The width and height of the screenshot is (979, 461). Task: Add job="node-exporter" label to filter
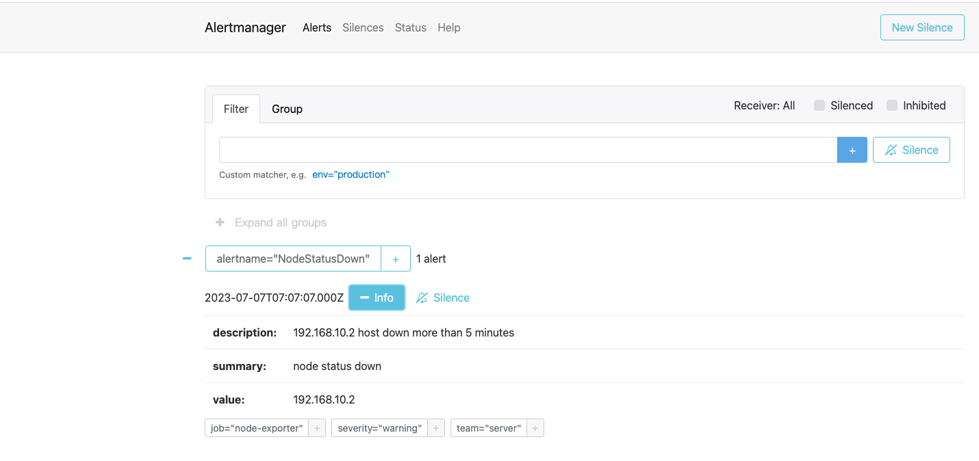point(316,428)
